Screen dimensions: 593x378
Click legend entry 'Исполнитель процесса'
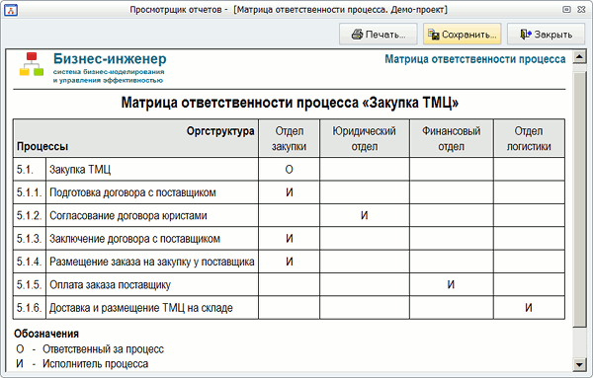pos(95,364)
